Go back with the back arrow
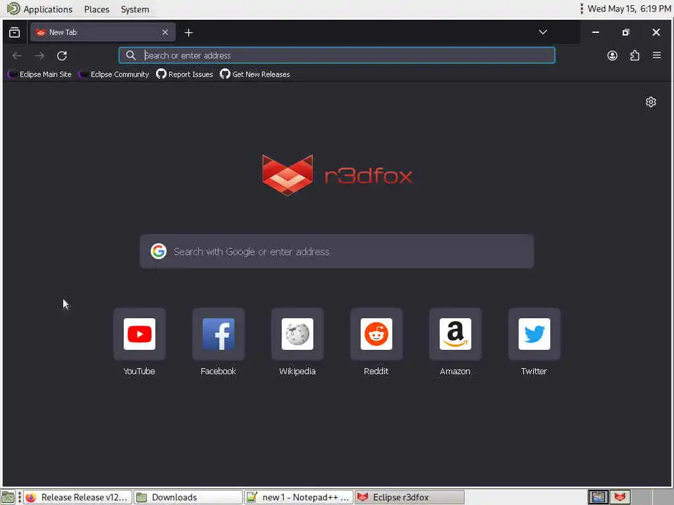The width and height of the screenshot is (674, 505). coord(16,55)
